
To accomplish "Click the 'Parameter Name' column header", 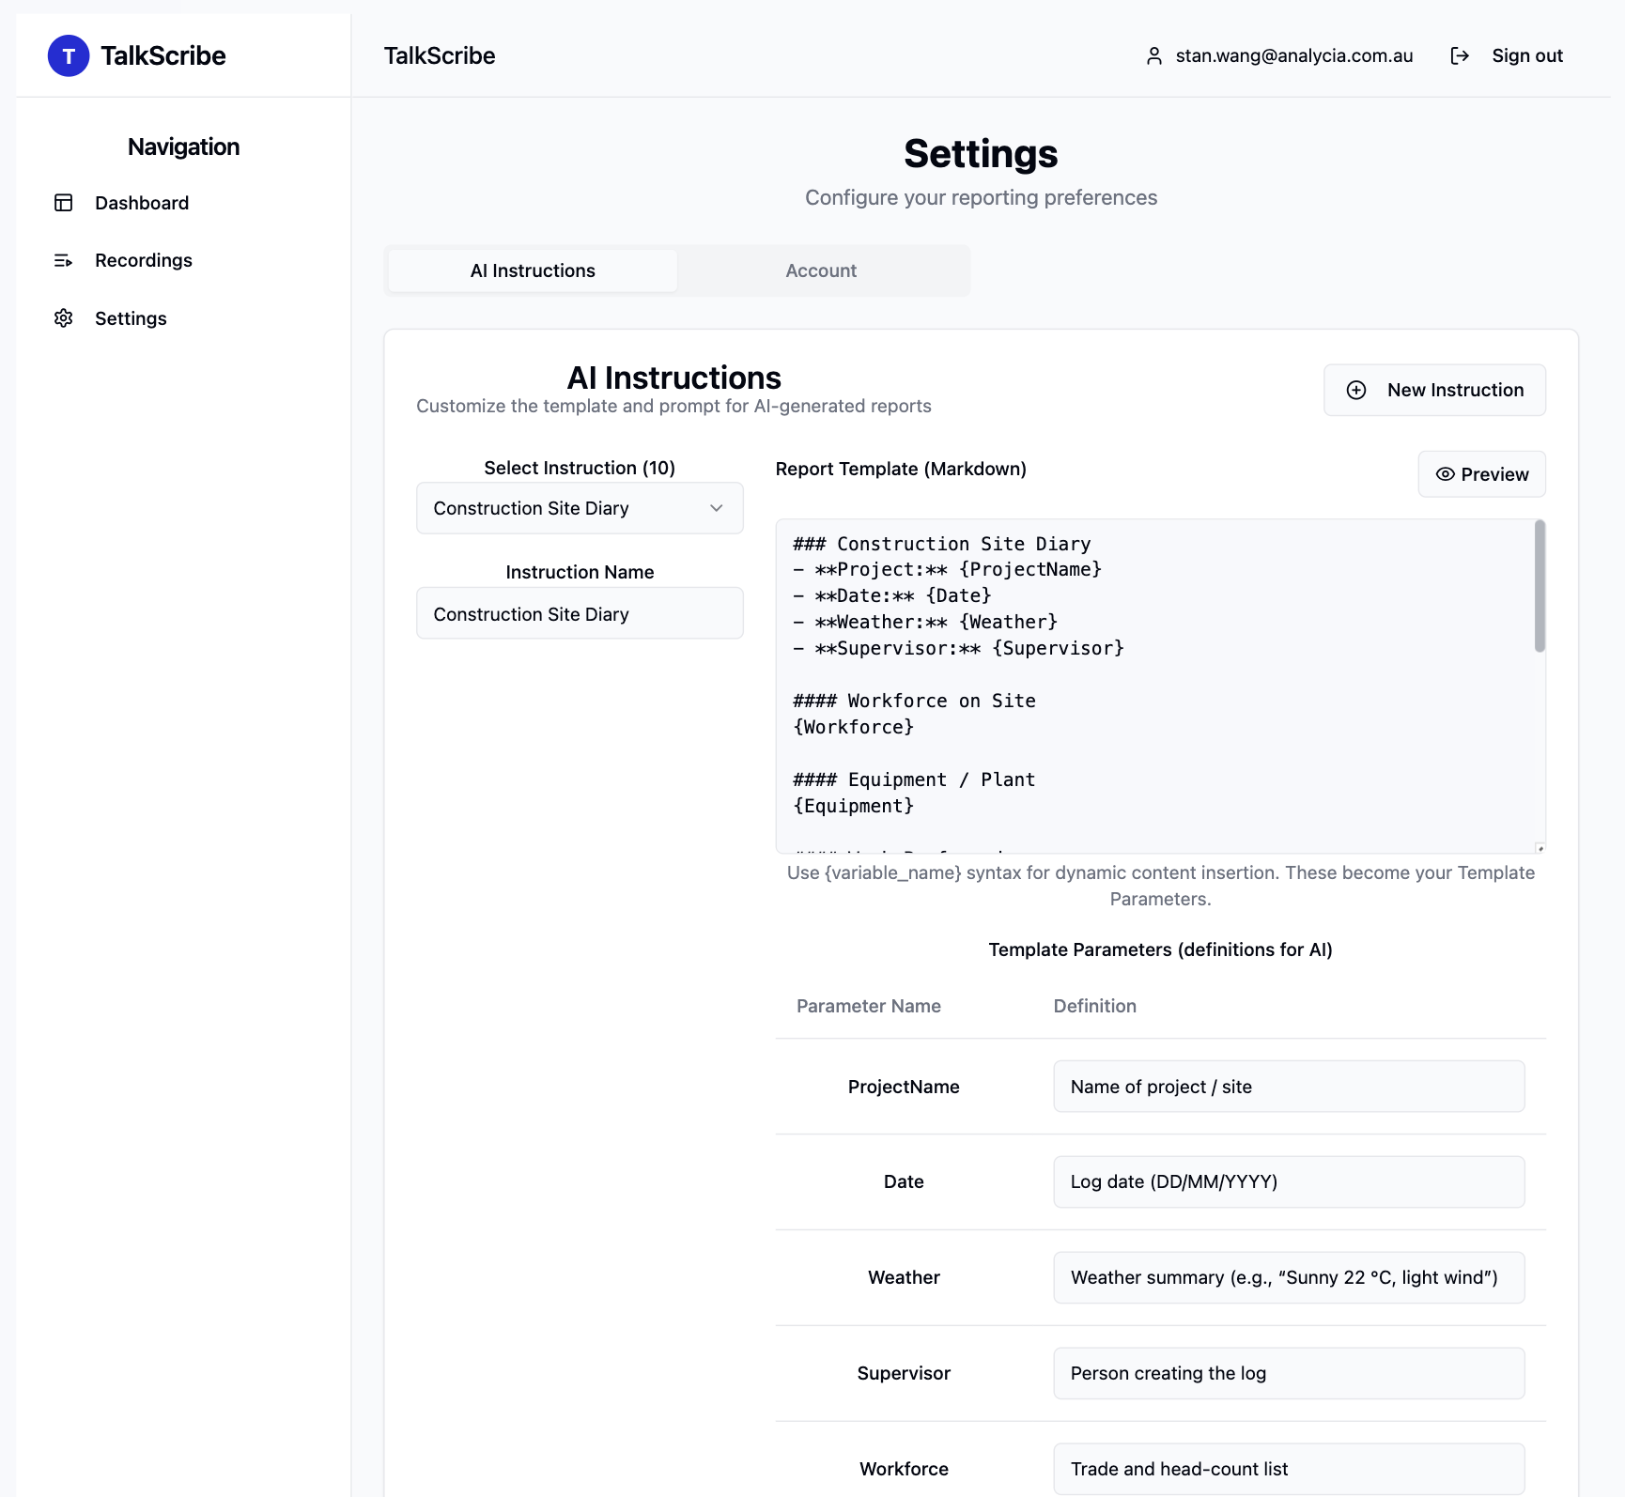I will coord(869,1006).
